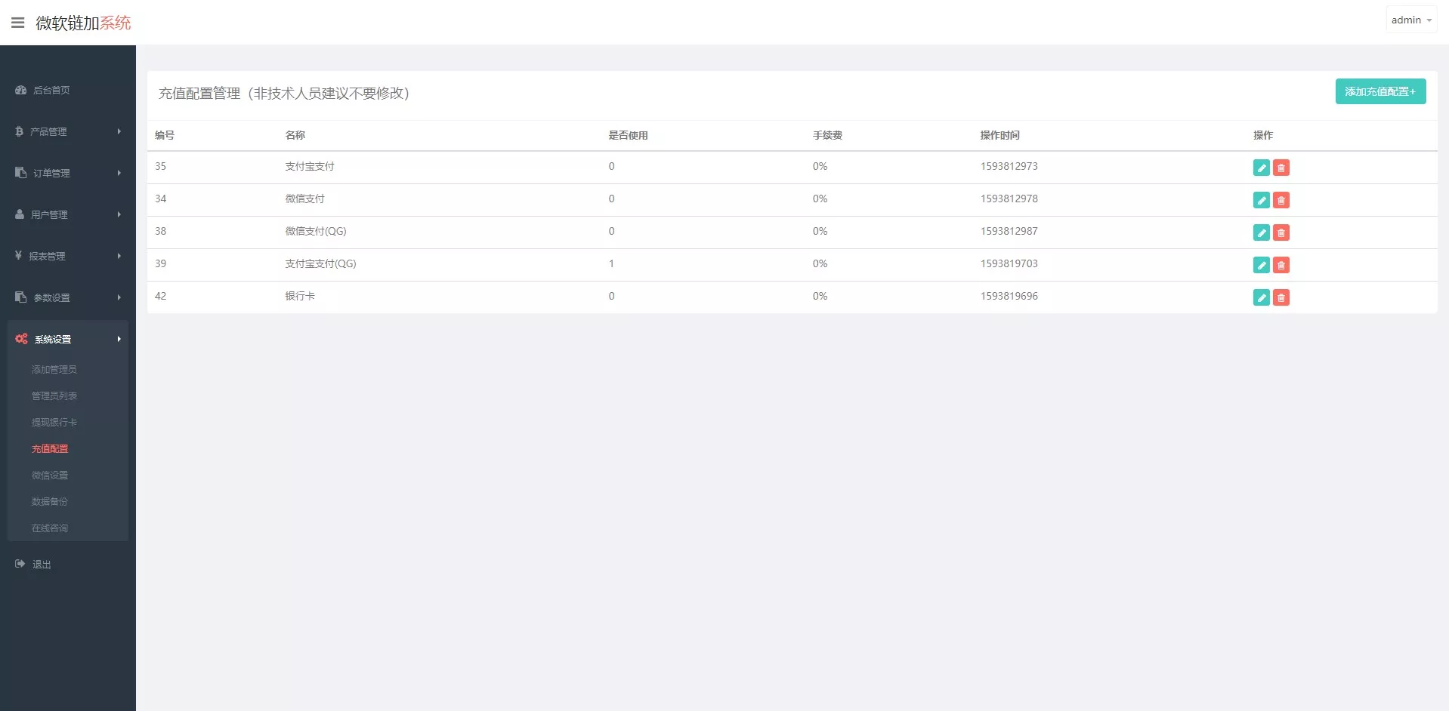Delete the 微信支付 row (ID 34)

pos(1281,200)
